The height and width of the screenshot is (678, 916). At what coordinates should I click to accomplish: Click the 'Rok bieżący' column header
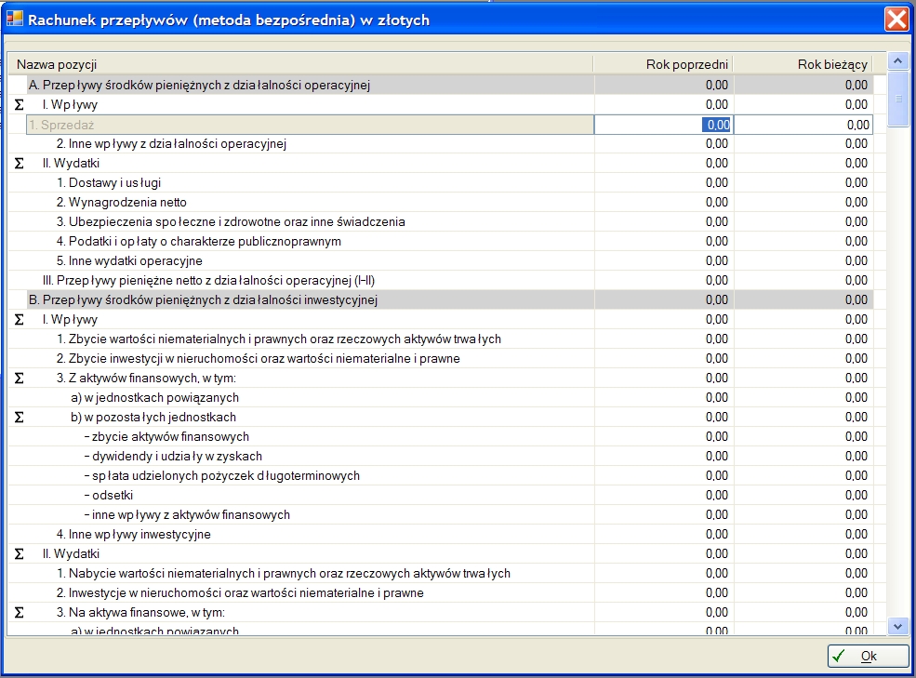[803, 64]
